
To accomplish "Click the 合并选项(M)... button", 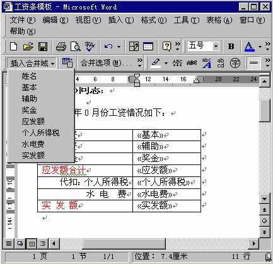I will click(106, 63).
